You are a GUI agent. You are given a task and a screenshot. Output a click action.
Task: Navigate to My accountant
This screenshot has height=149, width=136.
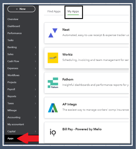tap(16, 125)
